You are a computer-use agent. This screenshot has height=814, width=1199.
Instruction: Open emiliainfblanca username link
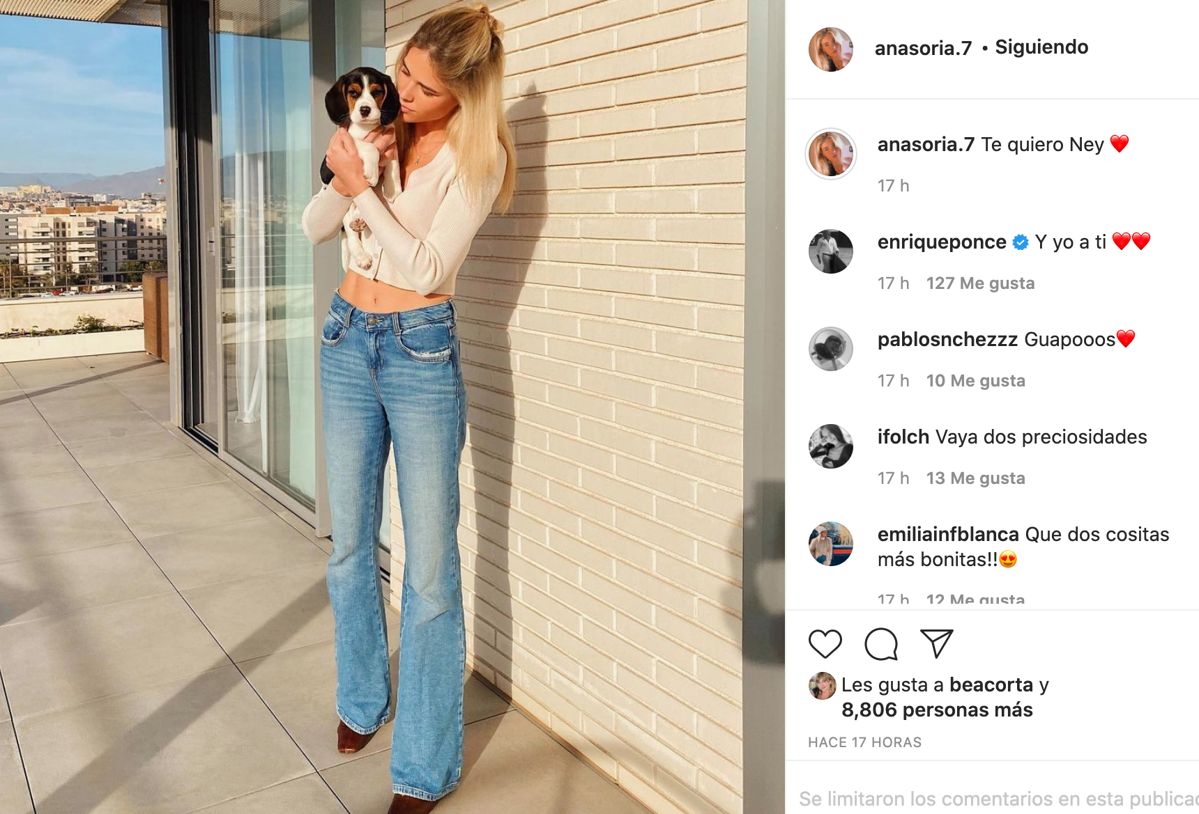coord(948,535)
